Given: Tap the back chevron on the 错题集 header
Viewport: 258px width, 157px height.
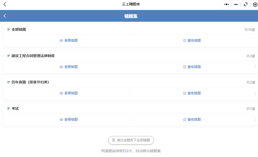Looking at the screenshot, I should 4,16.
